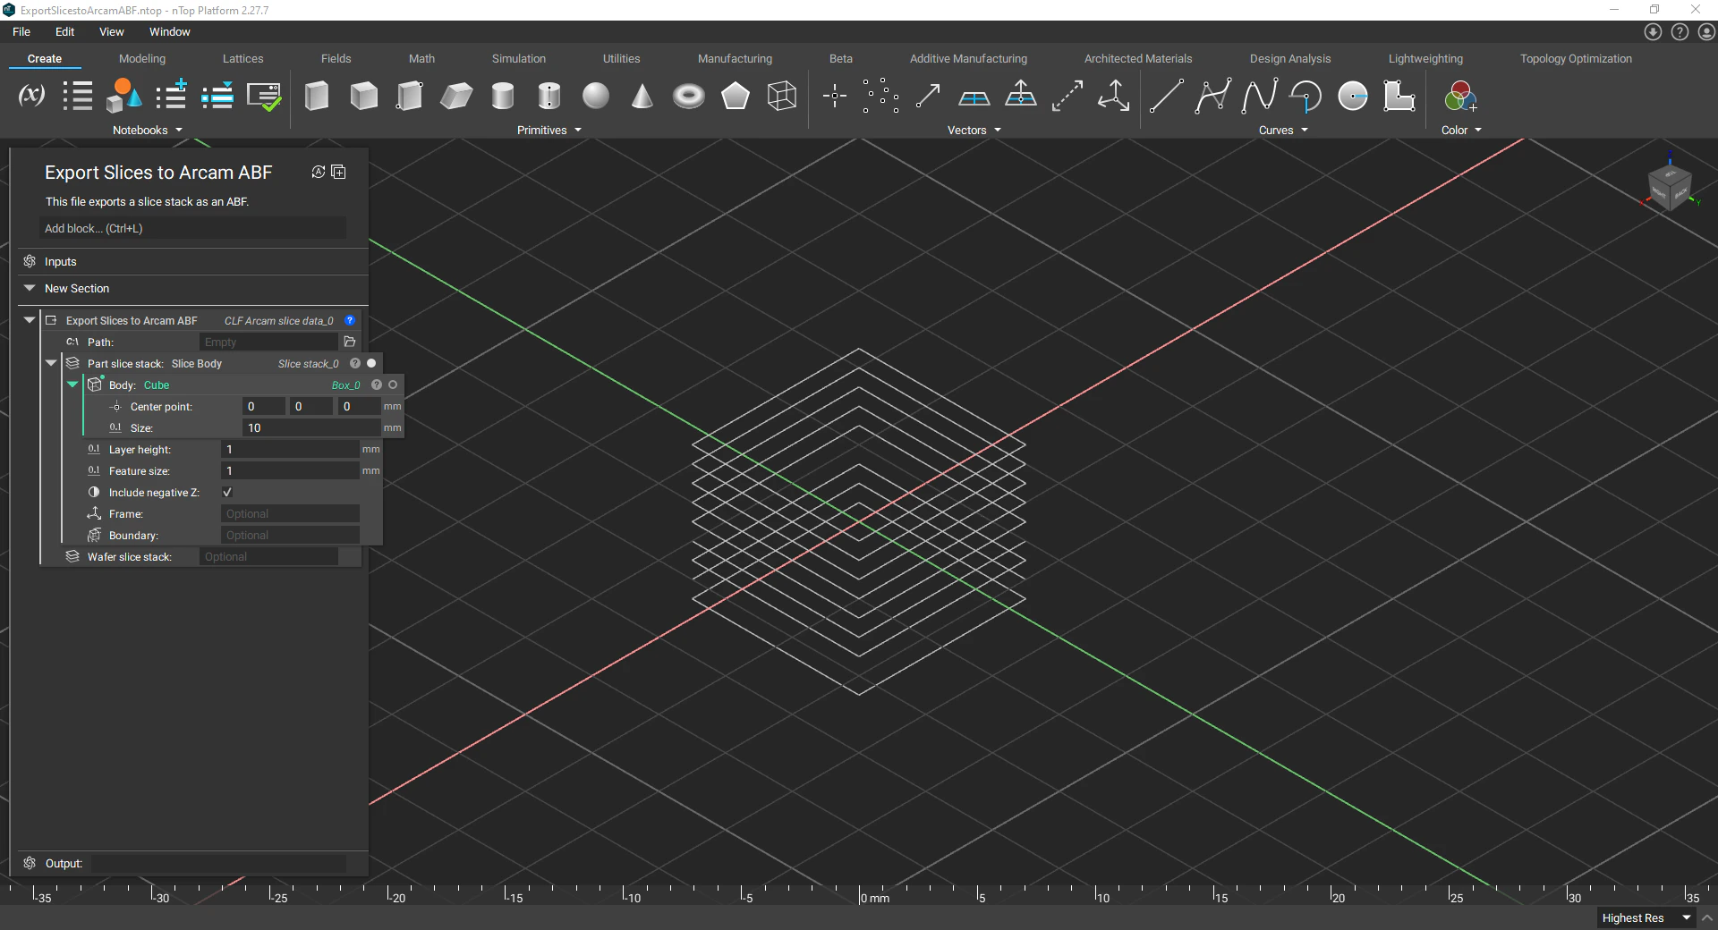
Task: Click the plane from normal tool
Action: (x=1021, y=94)
